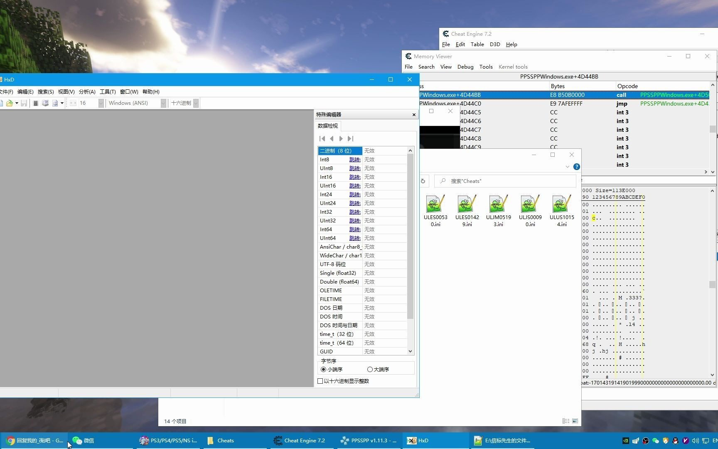Click the open disk image icon in HxD

pos(55,103)
